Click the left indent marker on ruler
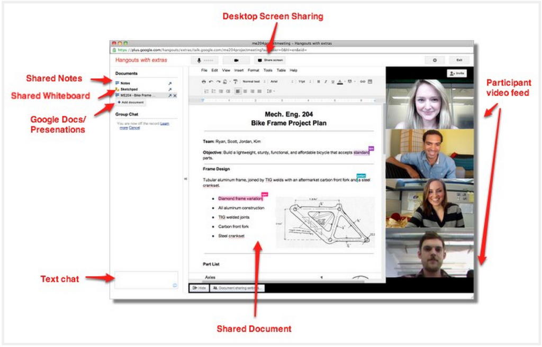This screenshot has width=542, height=347. (x=203, y=100)
